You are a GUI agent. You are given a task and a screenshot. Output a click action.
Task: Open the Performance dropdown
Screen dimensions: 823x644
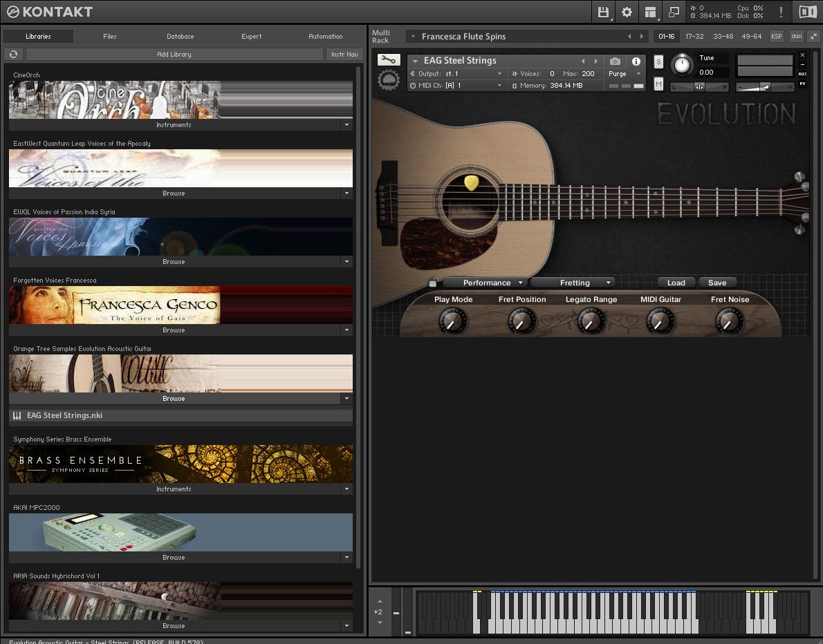[484, 283]
